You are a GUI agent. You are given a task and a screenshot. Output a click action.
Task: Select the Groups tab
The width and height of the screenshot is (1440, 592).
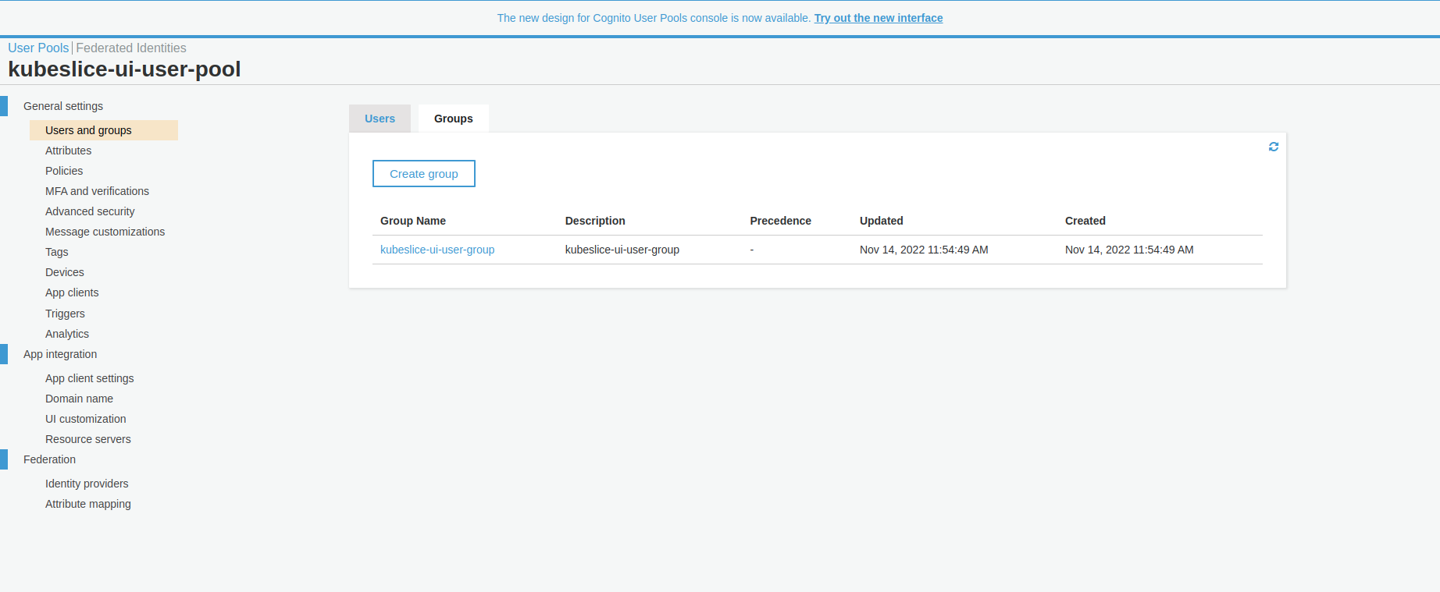click(x=454, y=119)
